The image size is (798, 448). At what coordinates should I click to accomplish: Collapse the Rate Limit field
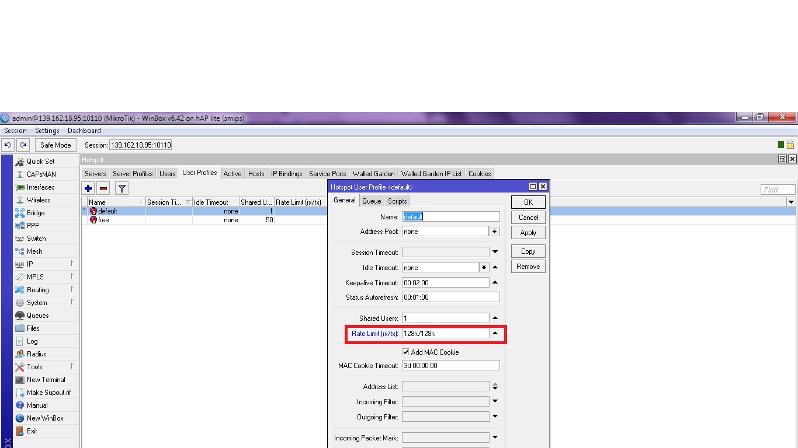point(495,333)
